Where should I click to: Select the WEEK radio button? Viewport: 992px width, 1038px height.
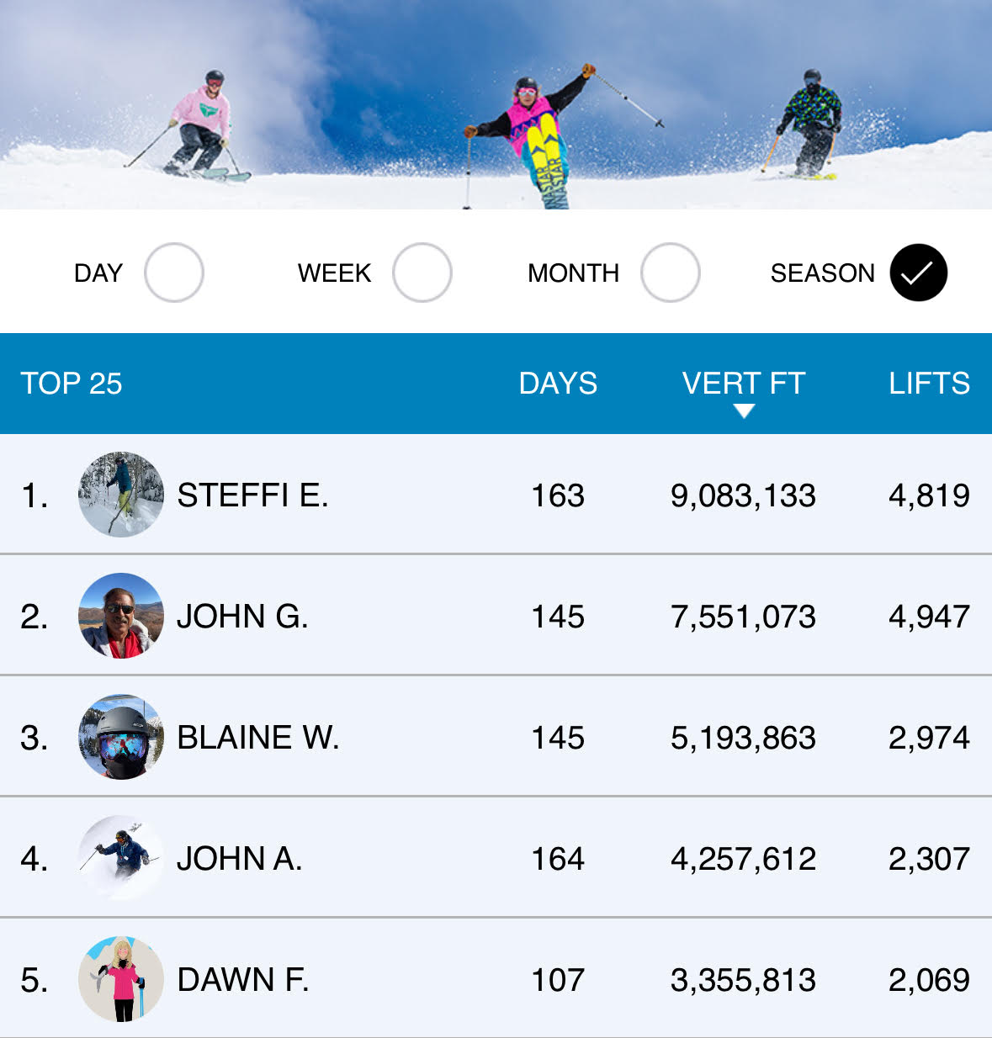click(x=422, y=273)
